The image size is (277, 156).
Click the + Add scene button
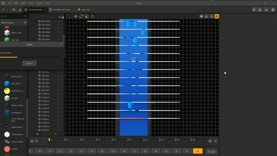tap(212, 152)
